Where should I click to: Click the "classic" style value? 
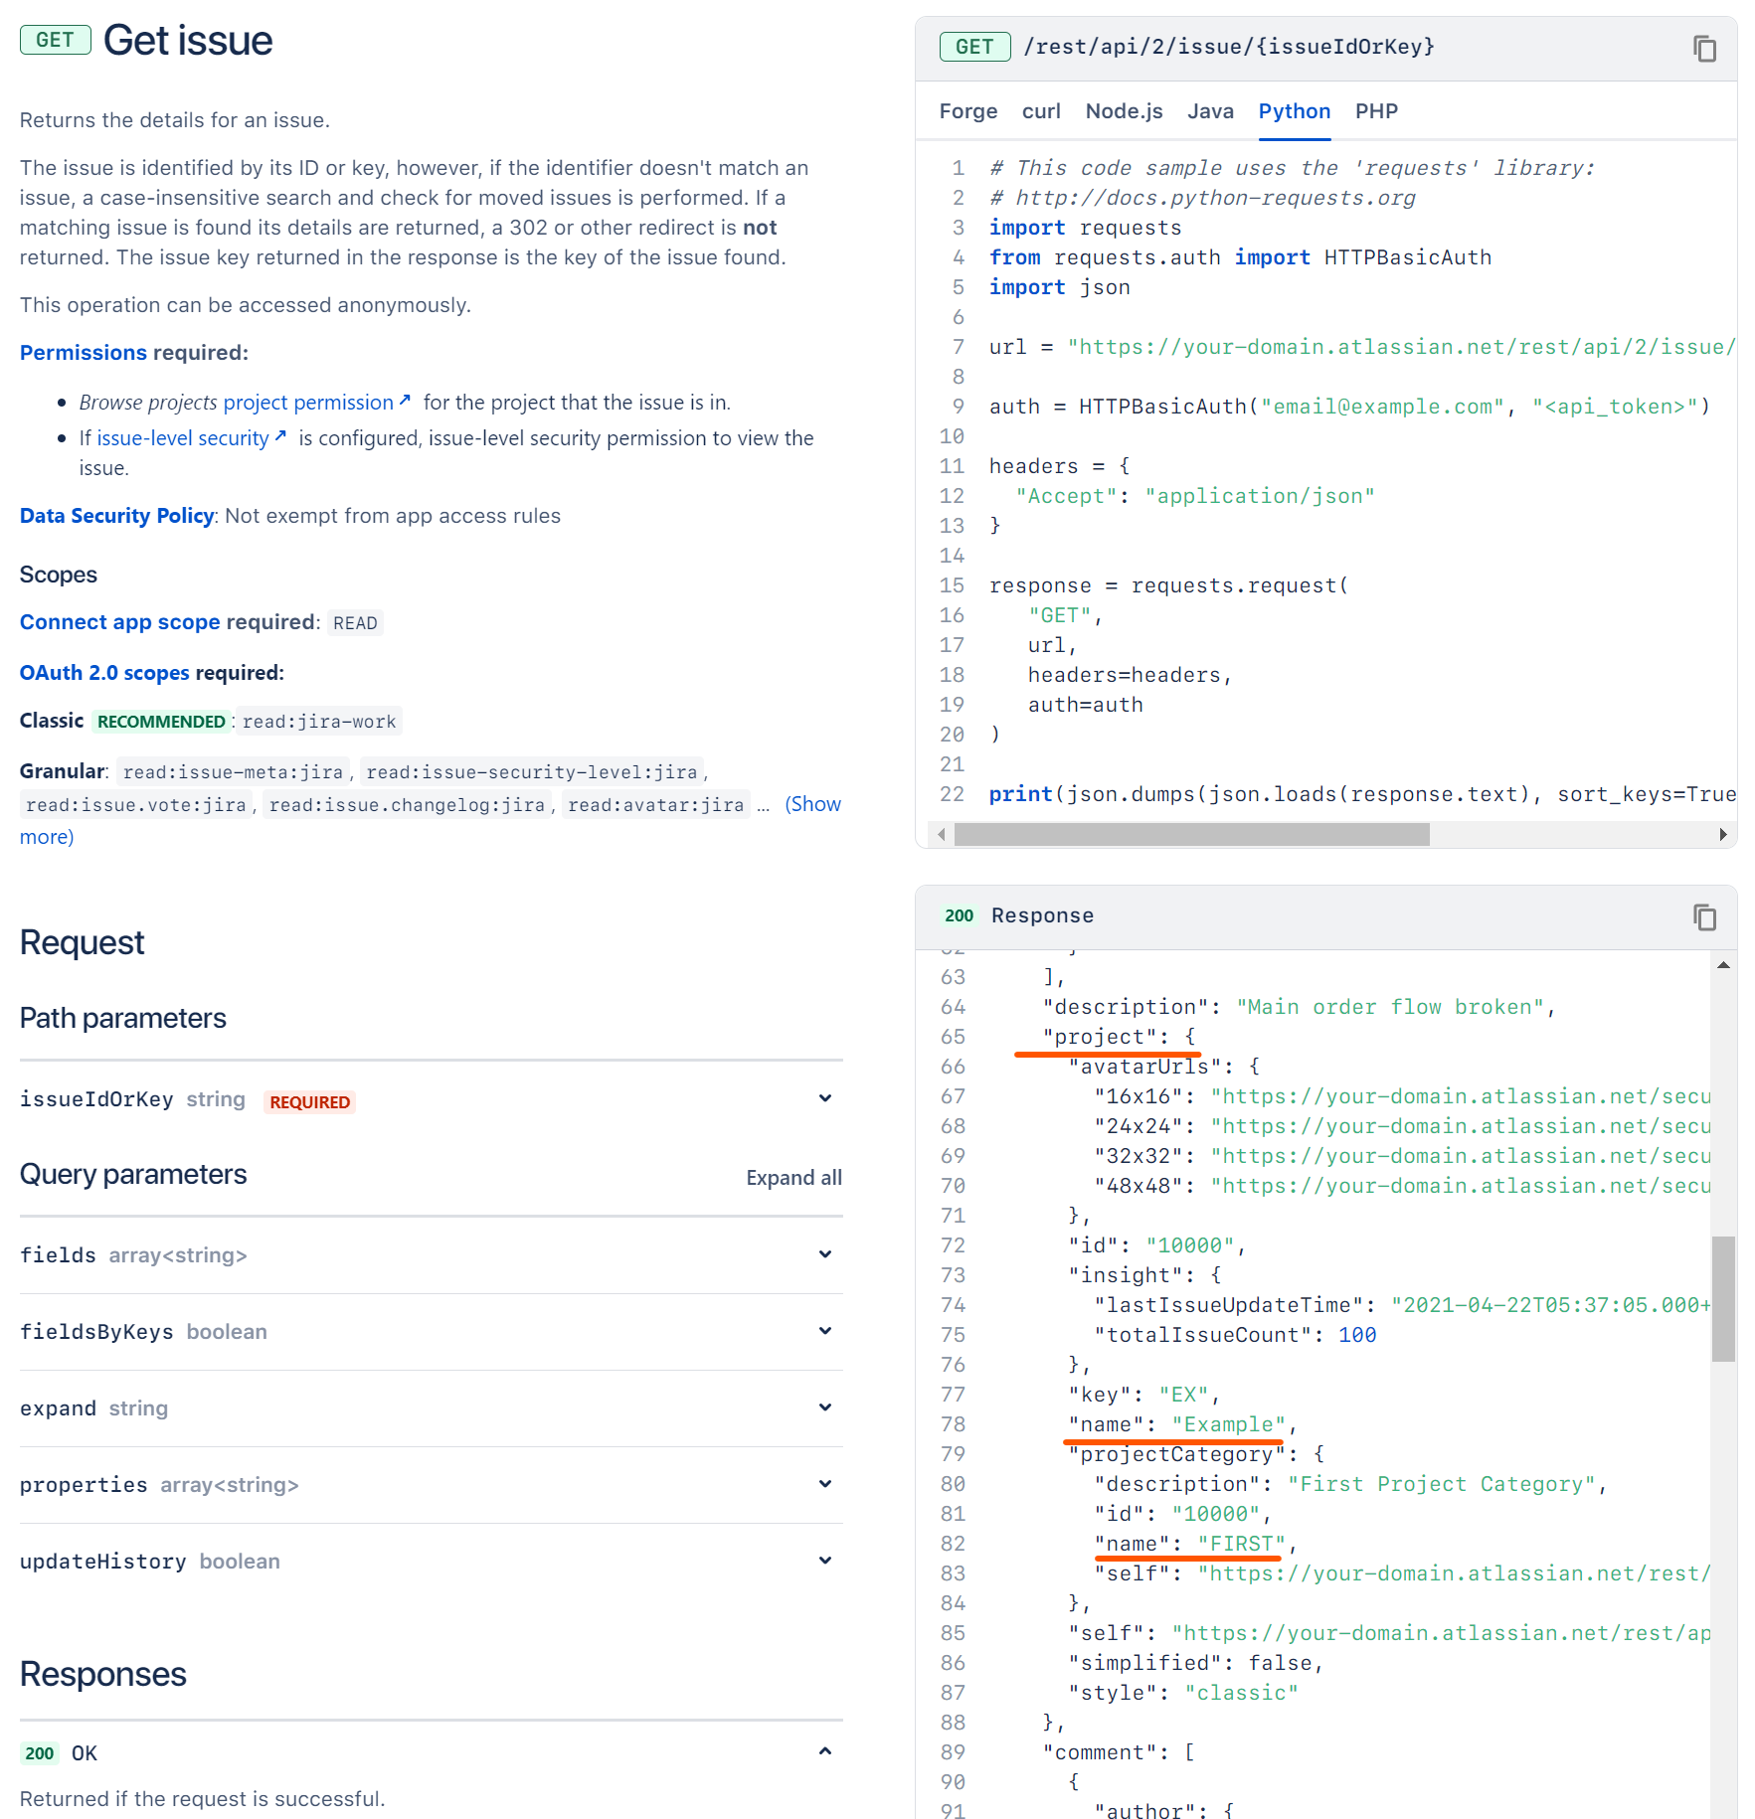click(x=1242, y=1693)
